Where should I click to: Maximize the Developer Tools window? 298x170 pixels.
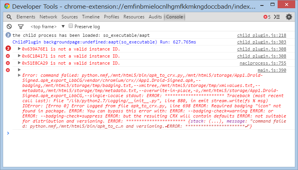point(273,5)
